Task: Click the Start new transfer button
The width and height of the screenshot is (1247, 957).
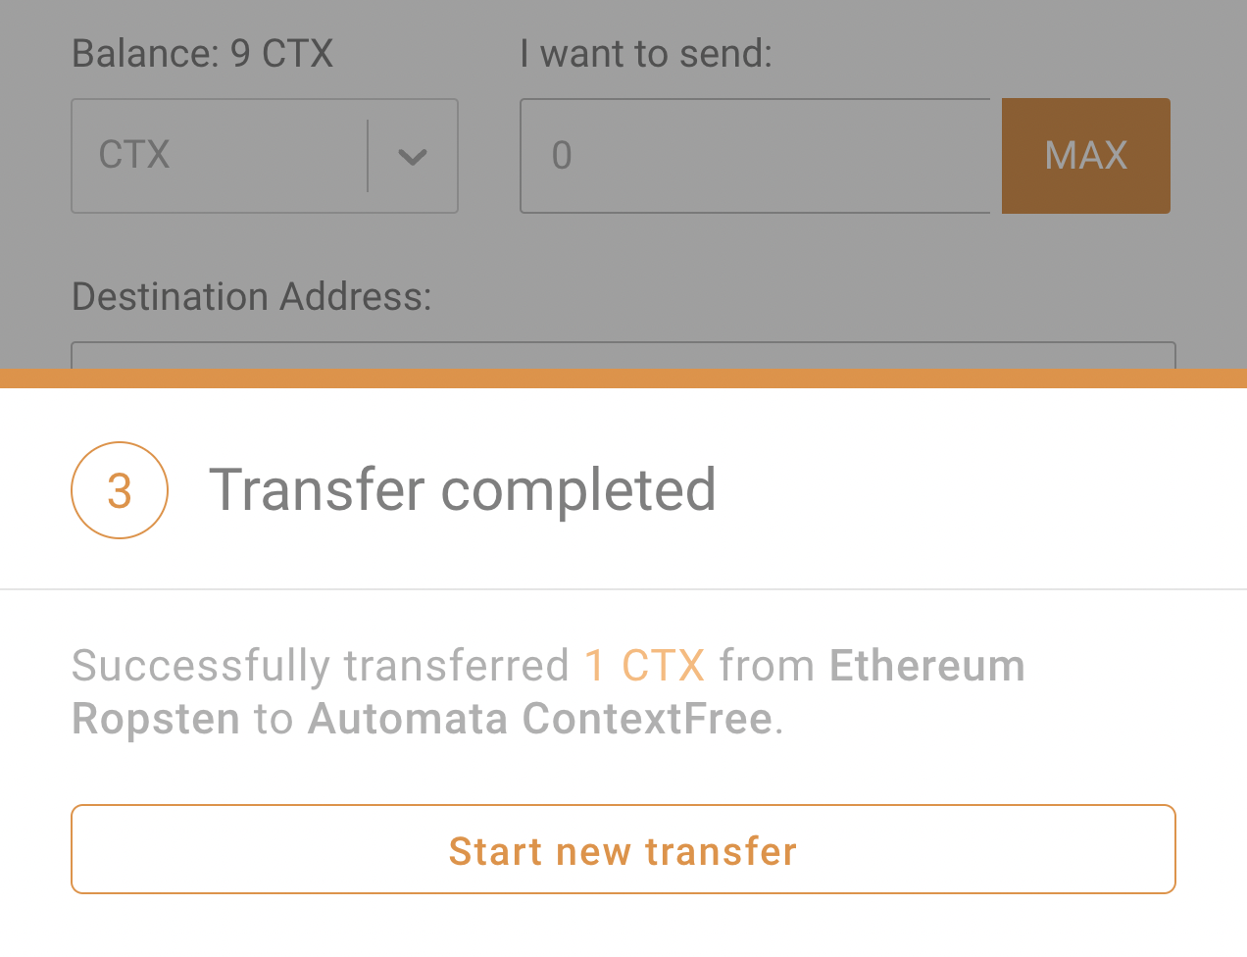Action: 623,849
